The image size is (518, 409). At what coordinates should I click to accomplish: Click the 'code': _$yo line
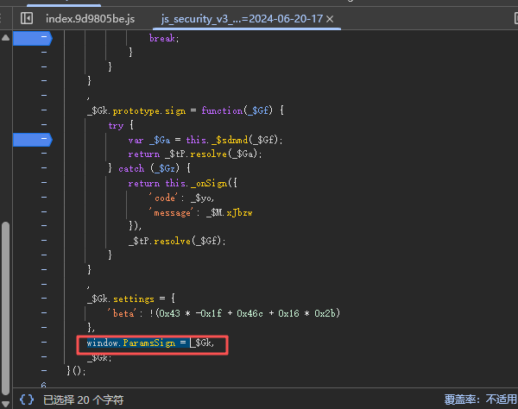tap(181, 198)
